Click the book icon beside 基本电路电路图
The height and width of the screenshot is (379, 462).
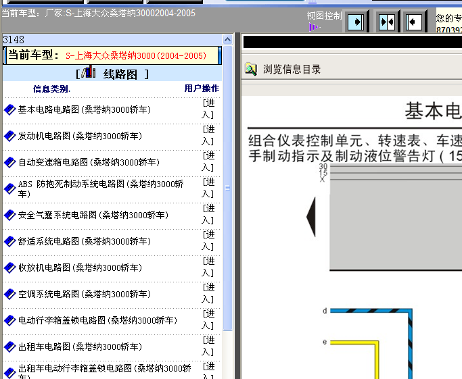tap(9, 109)
